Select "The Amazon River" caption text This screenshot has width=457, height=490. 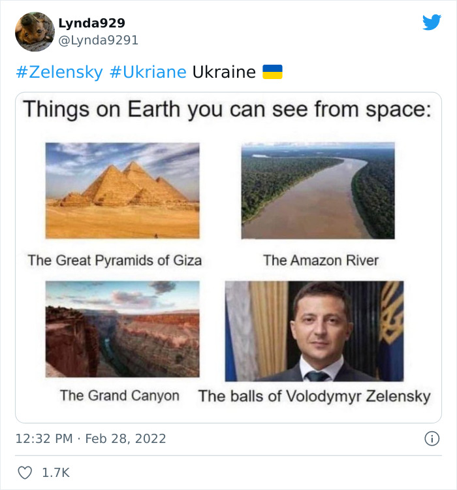pos(321,260)
